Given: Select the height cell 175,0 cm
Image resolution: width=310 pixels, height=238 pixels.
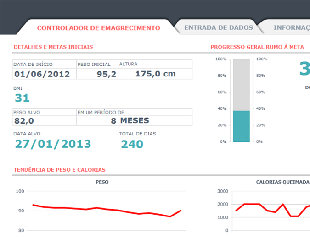Looking at the screenshot, I should (x=155, y=74).
